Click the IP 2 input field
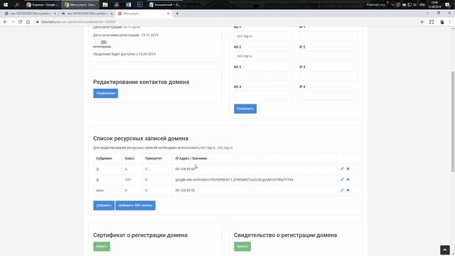The height and width of the screenshot is (256, 455). (x=328, y=56)
